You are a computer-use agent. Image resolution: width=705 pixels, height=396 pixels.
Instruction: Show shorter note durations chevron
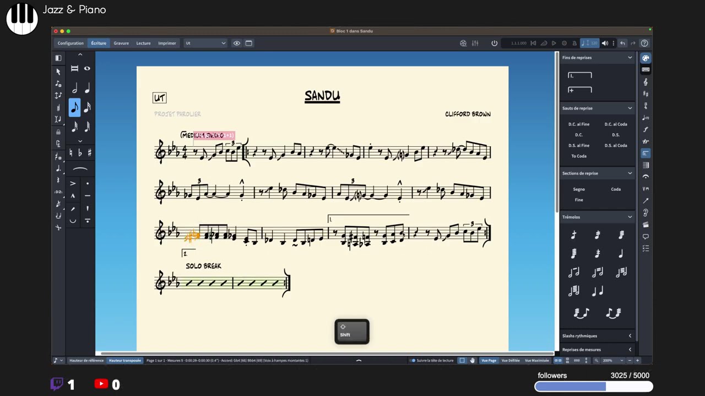click(x=80, y=141)
